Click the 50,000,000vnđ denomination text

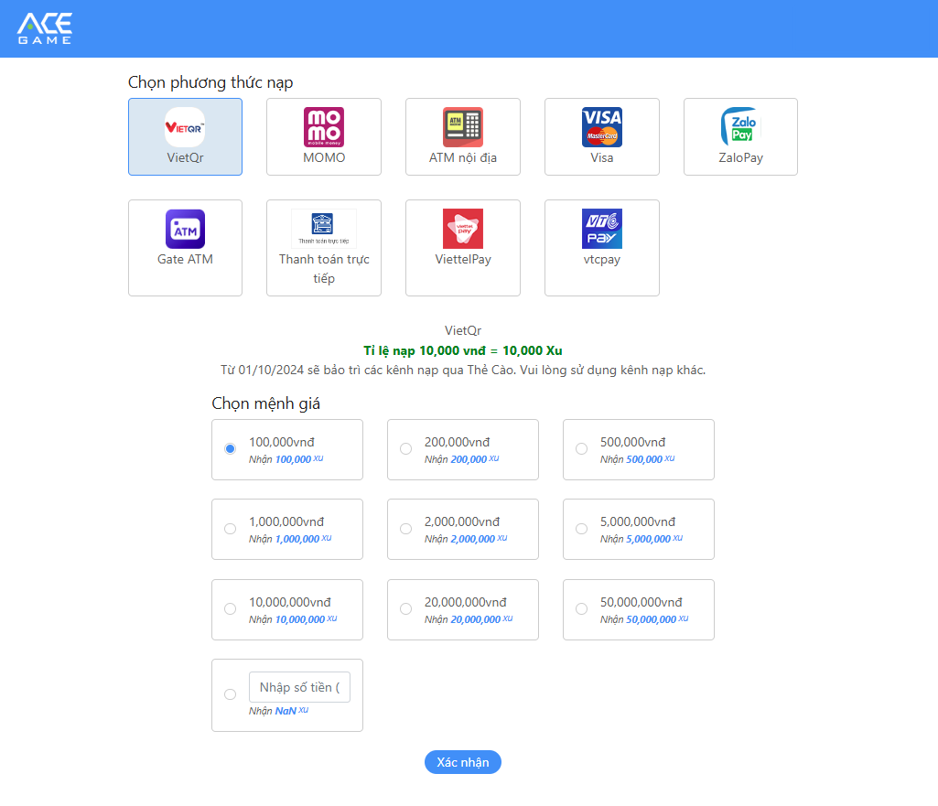[x=642, y=602]
